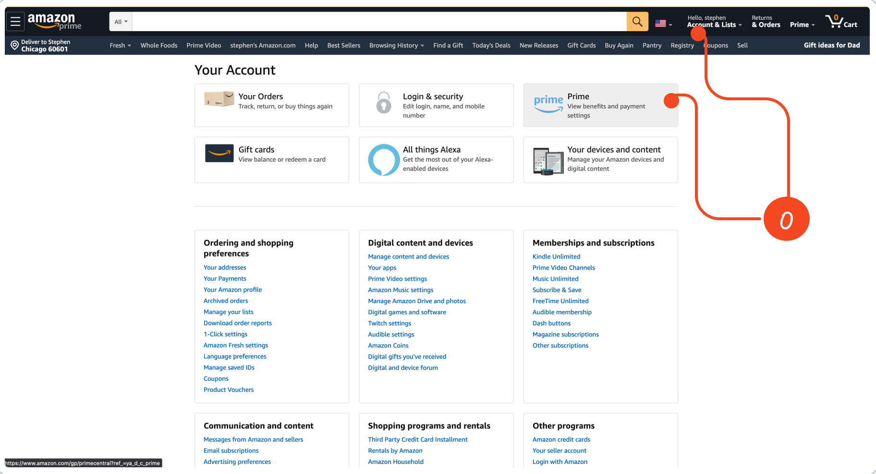This screenshot has height=474, width=876.
Task: Open Subscribe & Save link
Action: (x=557, y=290)
